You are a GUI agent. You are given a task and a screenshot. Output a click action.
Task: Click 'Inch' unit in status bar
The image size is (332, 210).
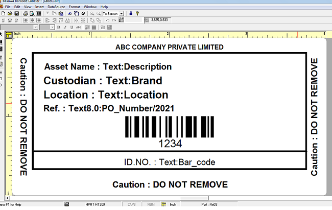click(173, 204)
